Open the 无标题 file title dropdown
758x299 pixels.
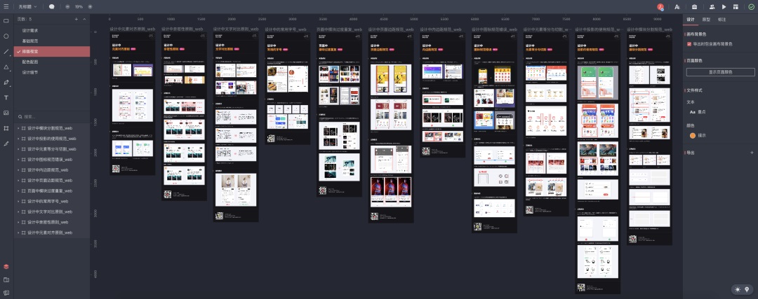click(x=27, y=7)
